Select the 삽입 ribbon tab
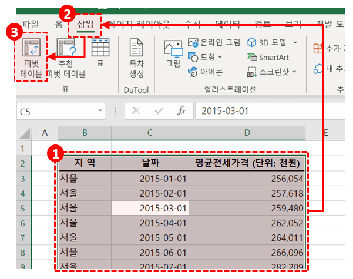353x279 pixels. click(85, 24)
